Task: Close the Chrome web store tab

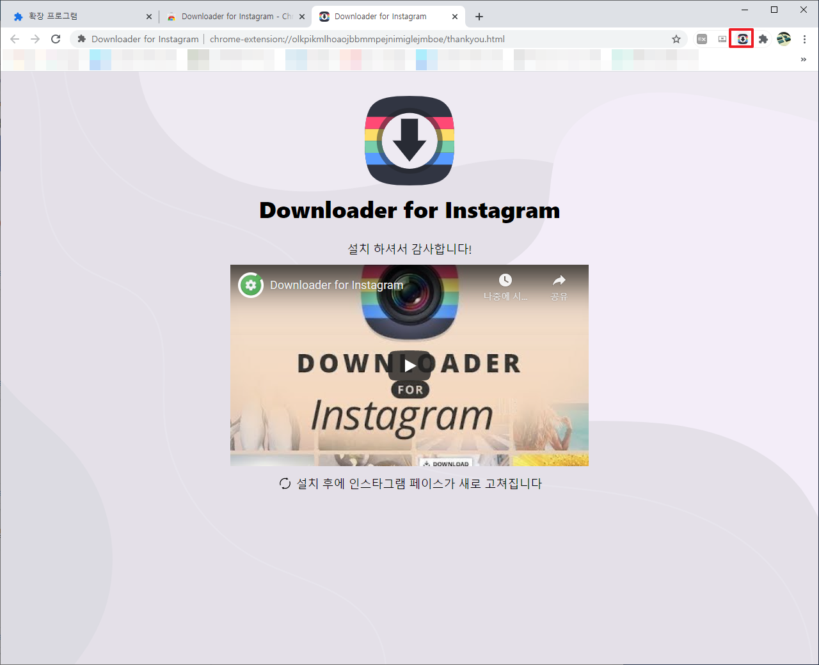Action: (x=302, y=17)
